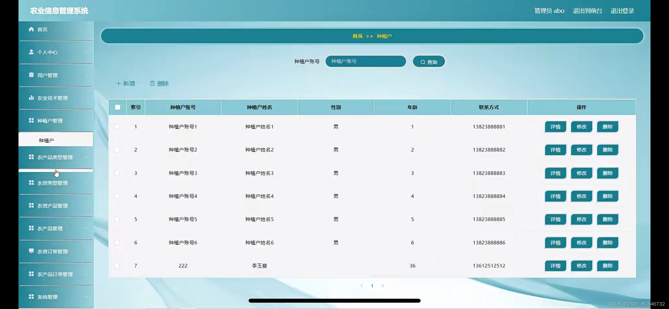
Task: Expand the 农产品管理 menu arrow
Action: (86, 228)
